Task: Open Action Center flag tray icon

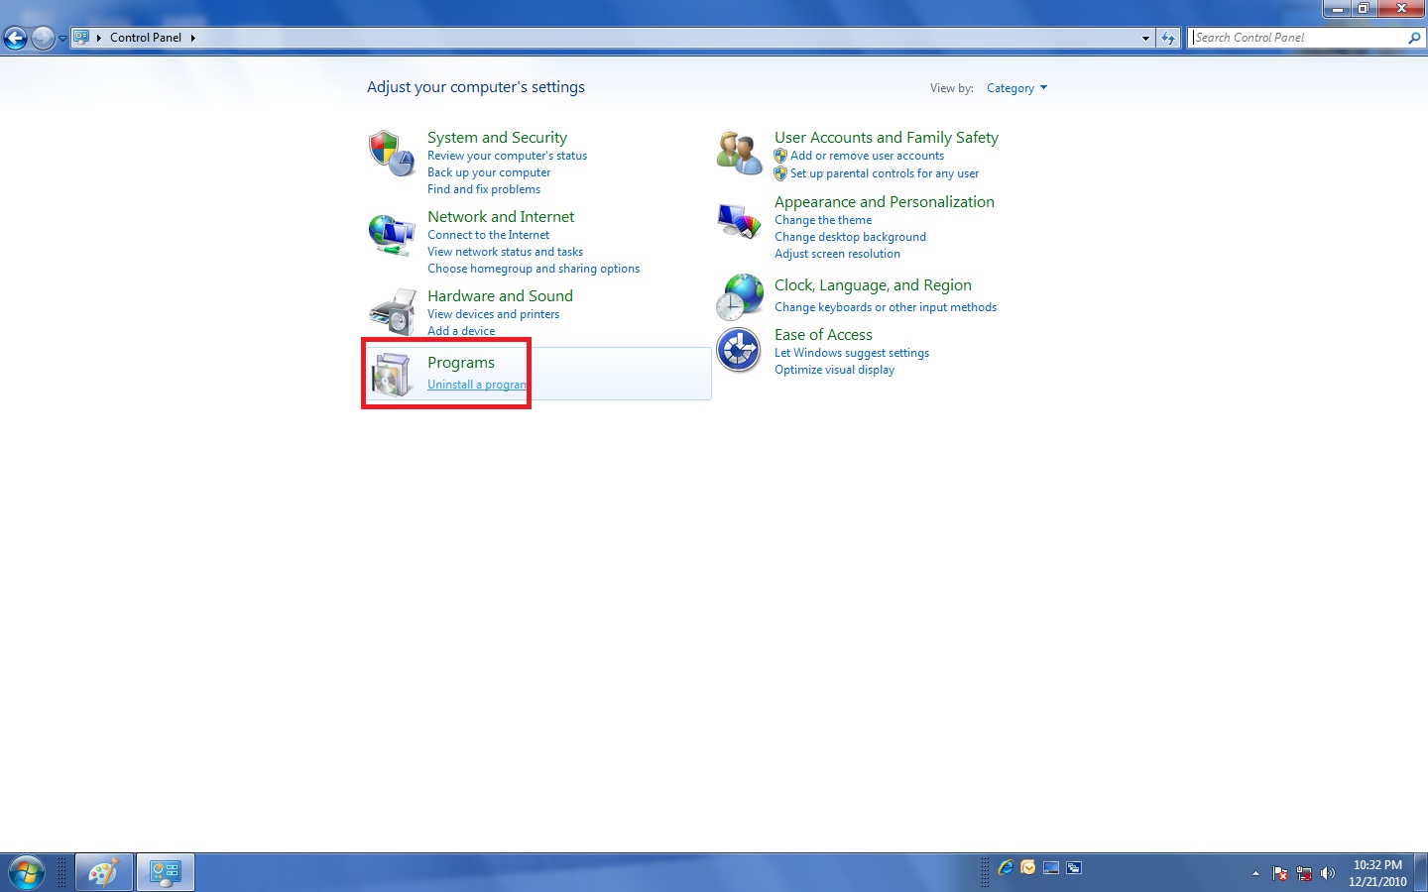Action: (1280, 873)
